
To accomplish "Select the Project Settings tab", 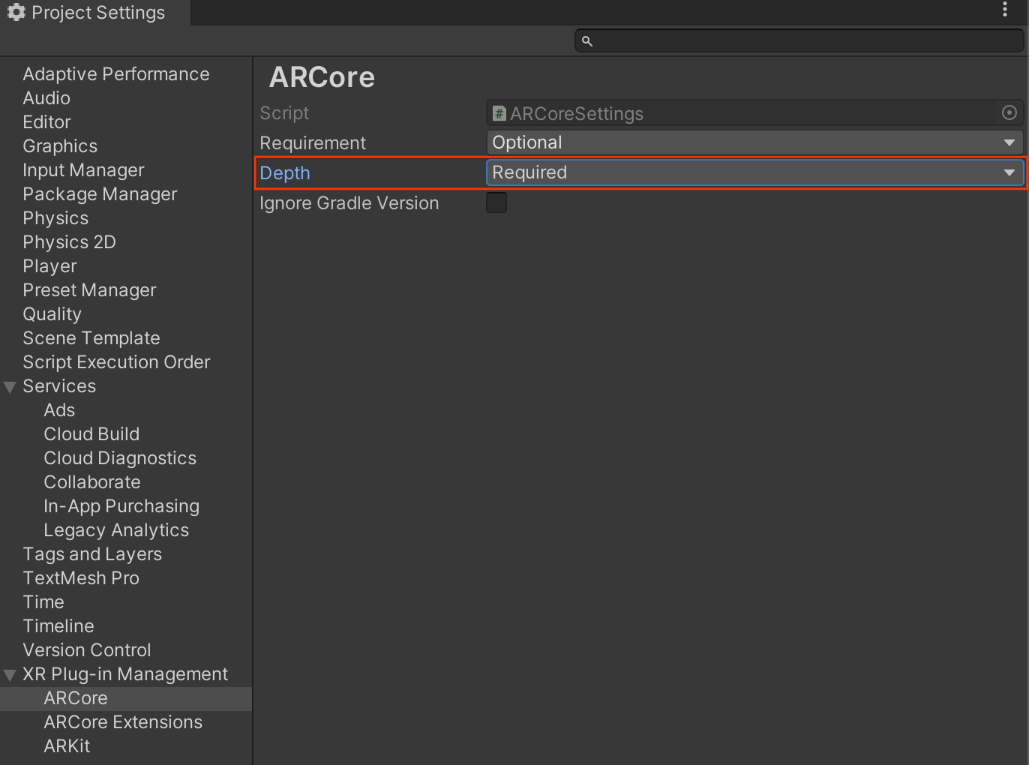I will tap(97, 13).
